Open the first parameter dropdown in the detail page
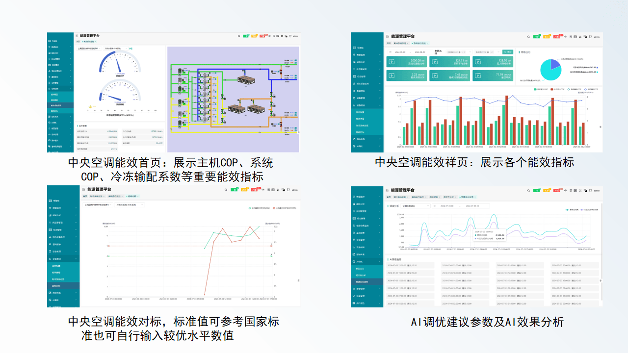The image size is (628, 353). click(x=459, y=52)
